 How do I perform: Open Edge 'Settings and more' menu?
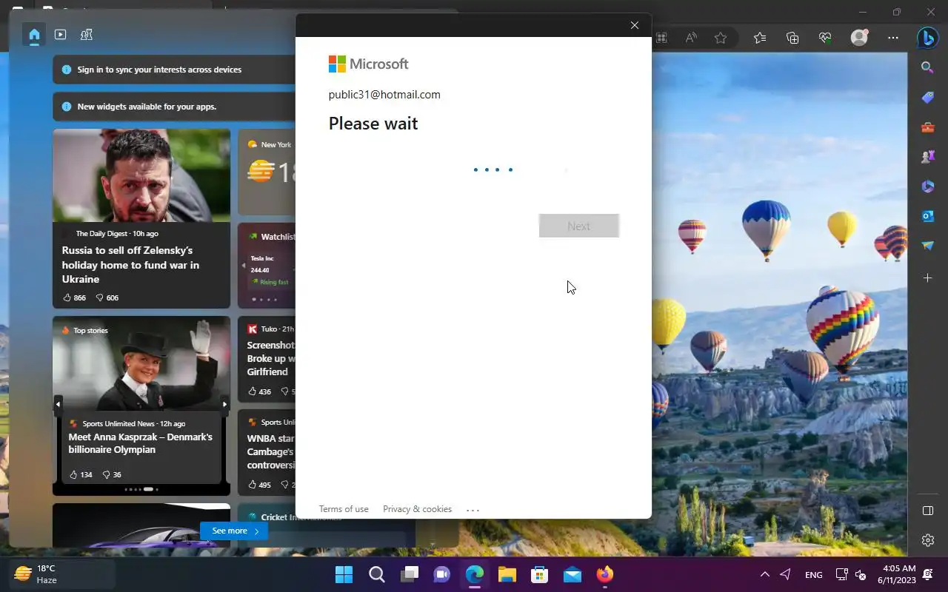click(x=893, y=38)
